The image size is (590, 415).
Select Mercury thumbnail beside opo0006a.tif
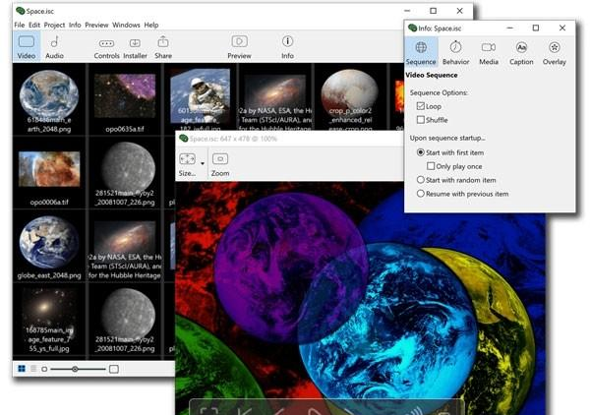pyautogui.click(x=125, y=172)
